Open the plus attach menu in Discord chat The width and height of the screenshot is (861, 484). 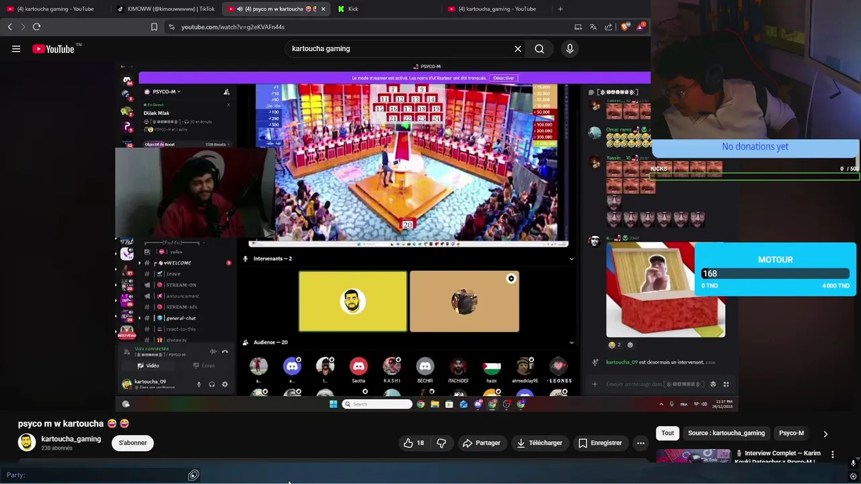(x=595, y=384)
